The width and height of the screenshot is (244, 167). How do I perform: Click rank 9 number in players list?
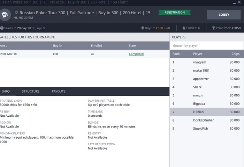(173, 129)
